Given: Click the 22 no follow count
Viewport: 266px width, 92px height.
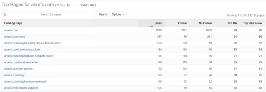Looking at the screenshot, I should click(210, 81).
